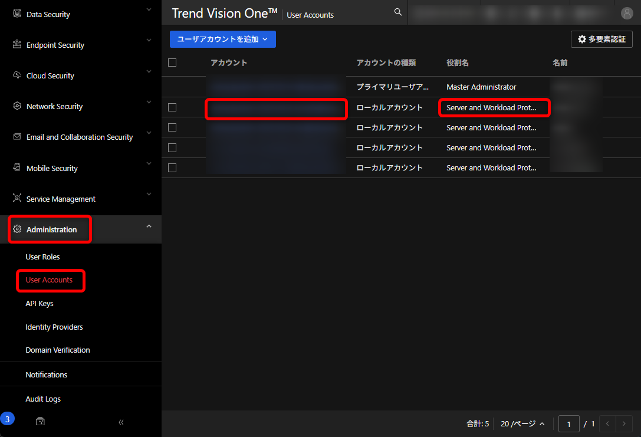641x437 pixels.
Task: Sort by 役割名 column header
Action: pyautogui.click(x=458, y=63)
